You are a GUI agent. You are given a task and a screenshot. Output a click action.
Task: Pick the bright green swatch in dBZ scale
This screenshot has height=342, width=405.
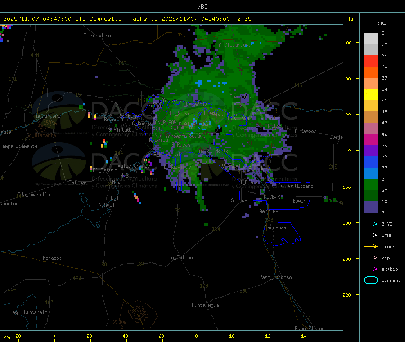click(371, 184)
